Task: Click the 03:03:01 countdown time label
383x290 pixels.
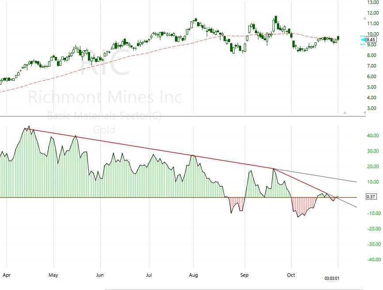Action: click(332, 279)
